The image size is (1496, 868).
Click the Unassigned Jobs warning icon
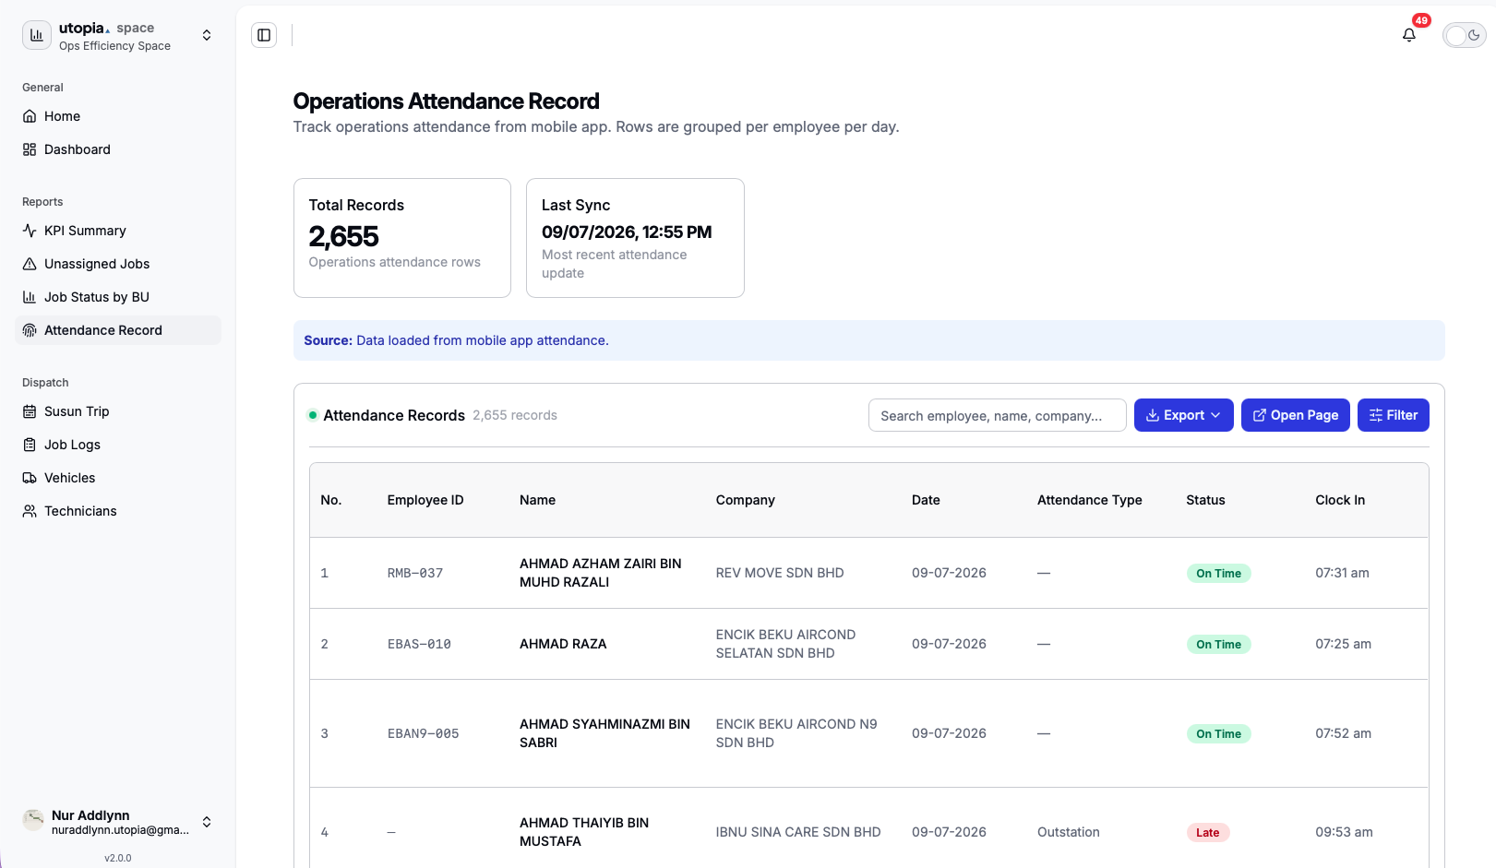pos(30,264)
